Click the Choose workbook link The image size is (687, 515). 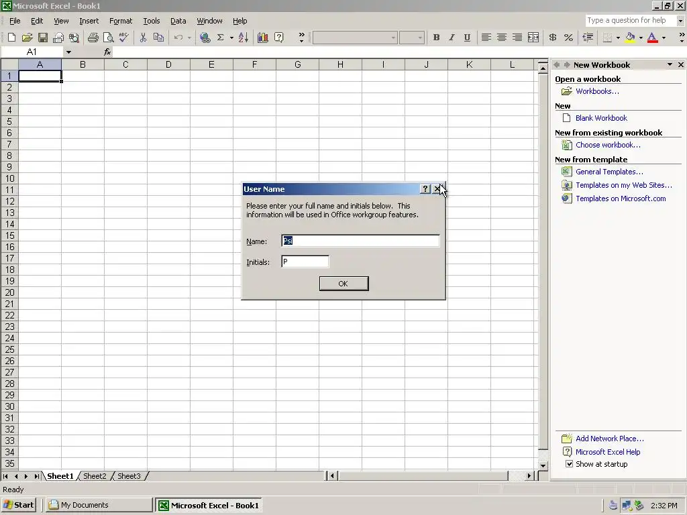(x=608, y=145)
